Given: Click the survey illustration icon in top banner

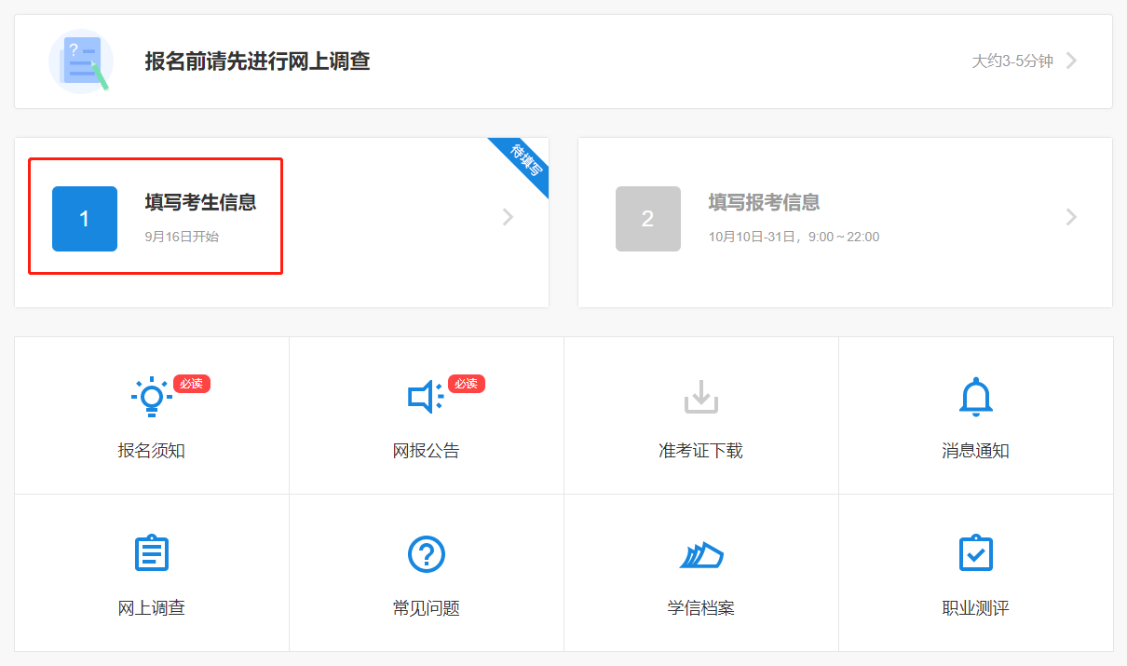Looking at the screenshot, I should pyautogui.click(x=81, y=61).
